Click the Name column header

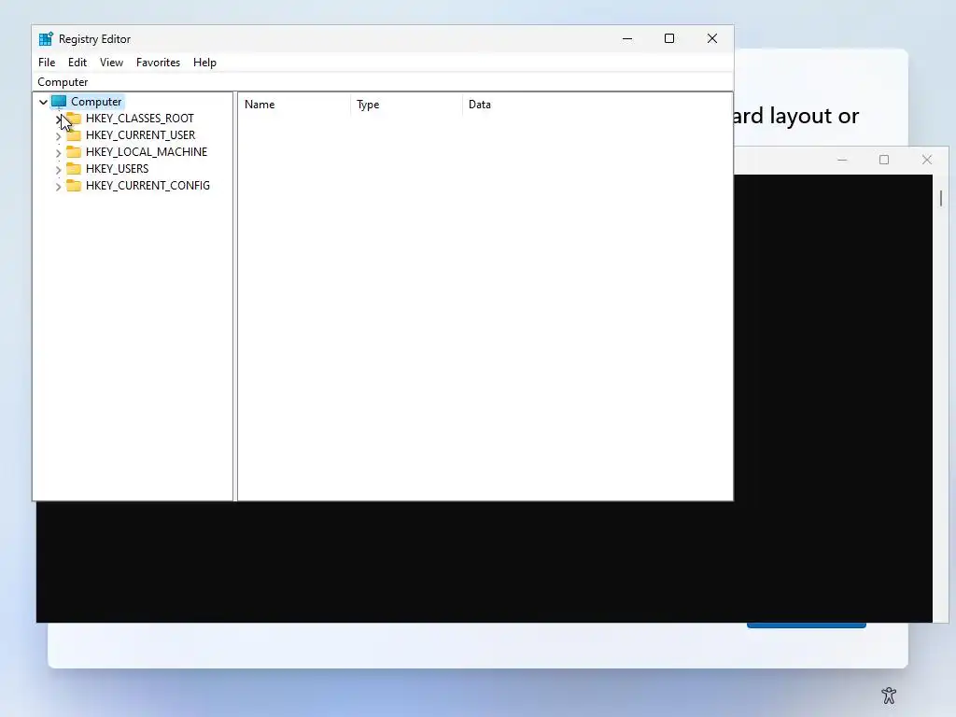tap(294, 105)
